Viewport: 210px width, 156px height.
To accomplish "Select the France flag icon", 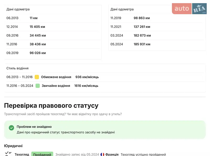I will click(x=102, y=155).
